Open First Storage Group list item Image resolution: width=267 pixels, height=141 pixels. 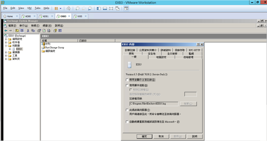click(x=54, y=48)
